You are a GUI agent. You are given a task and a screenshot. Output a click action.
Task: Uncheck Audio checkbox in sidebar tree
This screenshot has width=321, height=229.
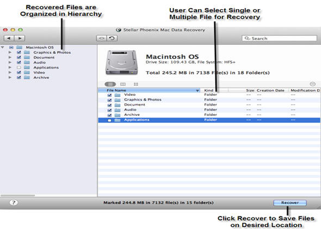19,62
